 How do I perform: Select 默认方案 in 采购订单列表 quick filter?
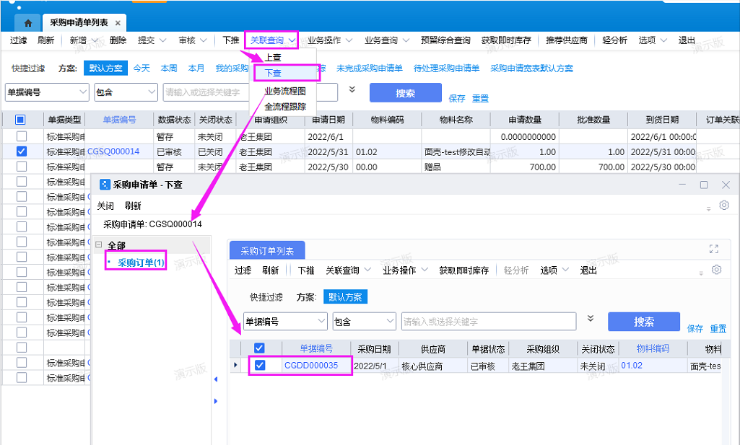pos(346,297)
